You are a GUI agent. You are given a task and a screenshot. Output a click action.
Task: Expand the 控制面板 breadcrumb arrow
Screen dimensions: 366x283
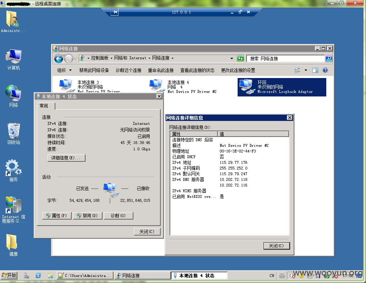112,58
